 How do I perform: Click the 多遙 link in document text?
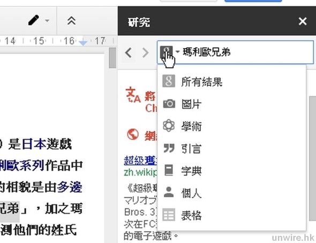pos(70,187)
